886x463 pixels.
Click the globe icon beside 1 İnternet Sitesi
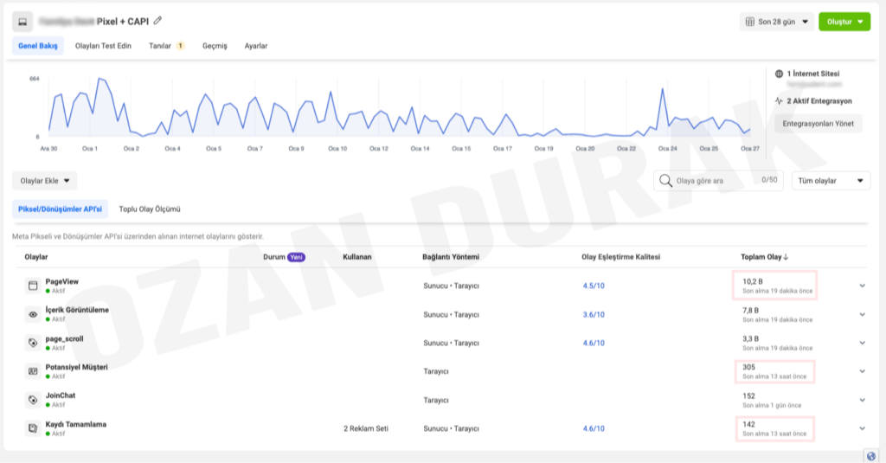[x=780, y=74]
